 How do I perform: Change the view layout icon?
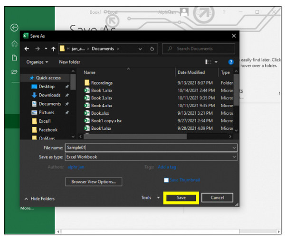point(208,62)
